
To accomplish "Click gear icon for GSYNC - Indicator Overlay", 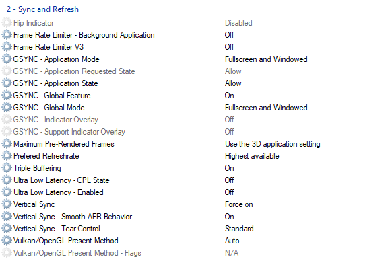I will point(7,120).
